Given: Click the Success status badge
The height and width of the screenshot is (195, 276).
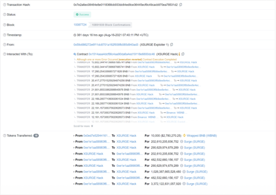Looking at the screenshot, I should click(82, 14).
